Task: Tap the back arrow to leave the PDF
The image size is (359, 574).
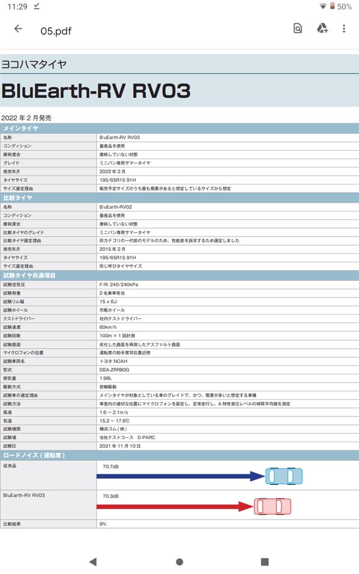Action: [19, 29]
